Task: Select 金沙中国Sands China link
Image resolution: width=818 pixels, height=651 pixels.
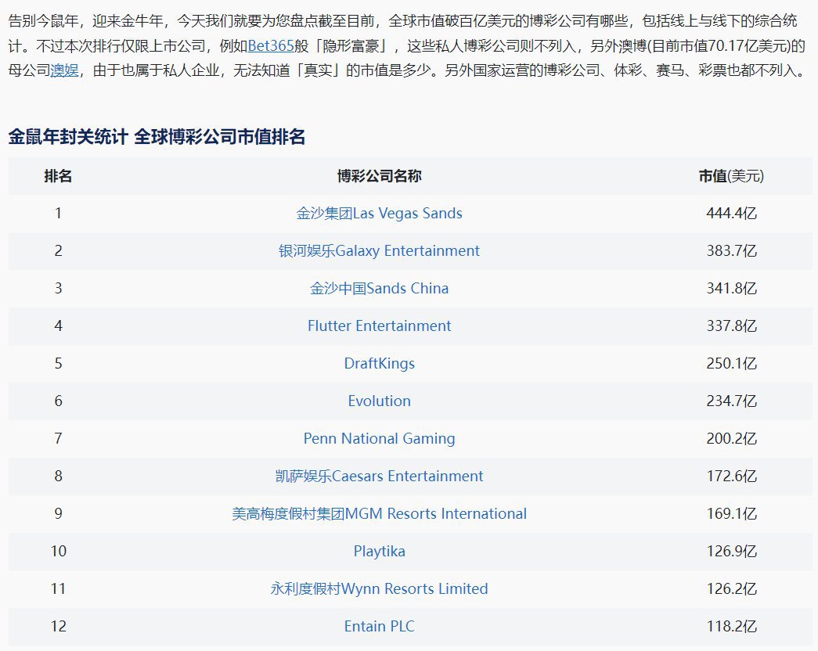Action: 380,289
